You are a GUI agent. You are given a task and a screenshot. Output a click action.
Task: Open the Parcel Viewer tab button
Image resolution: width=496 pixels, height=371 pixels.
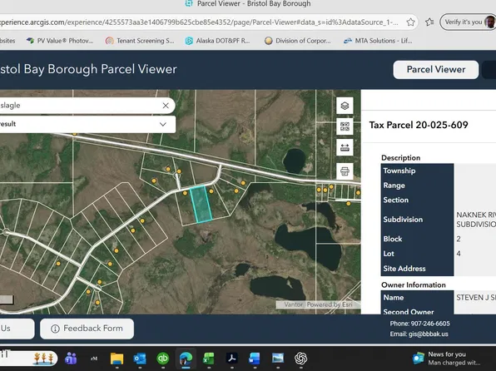tap(436, 70)
